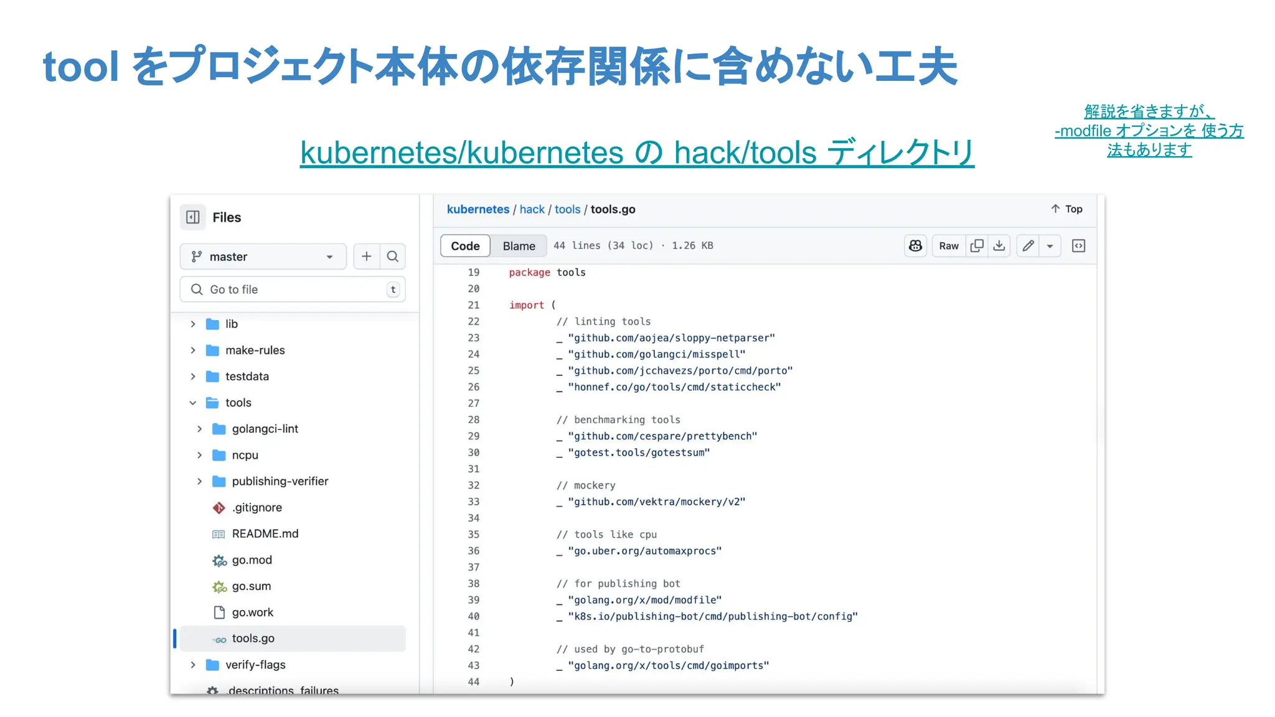
Task: Copy raw file contents icon
Action: [x=977, y=246]
